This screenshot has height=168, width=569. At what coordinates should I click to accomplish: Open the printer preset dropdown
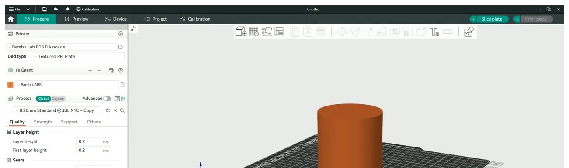62,47
